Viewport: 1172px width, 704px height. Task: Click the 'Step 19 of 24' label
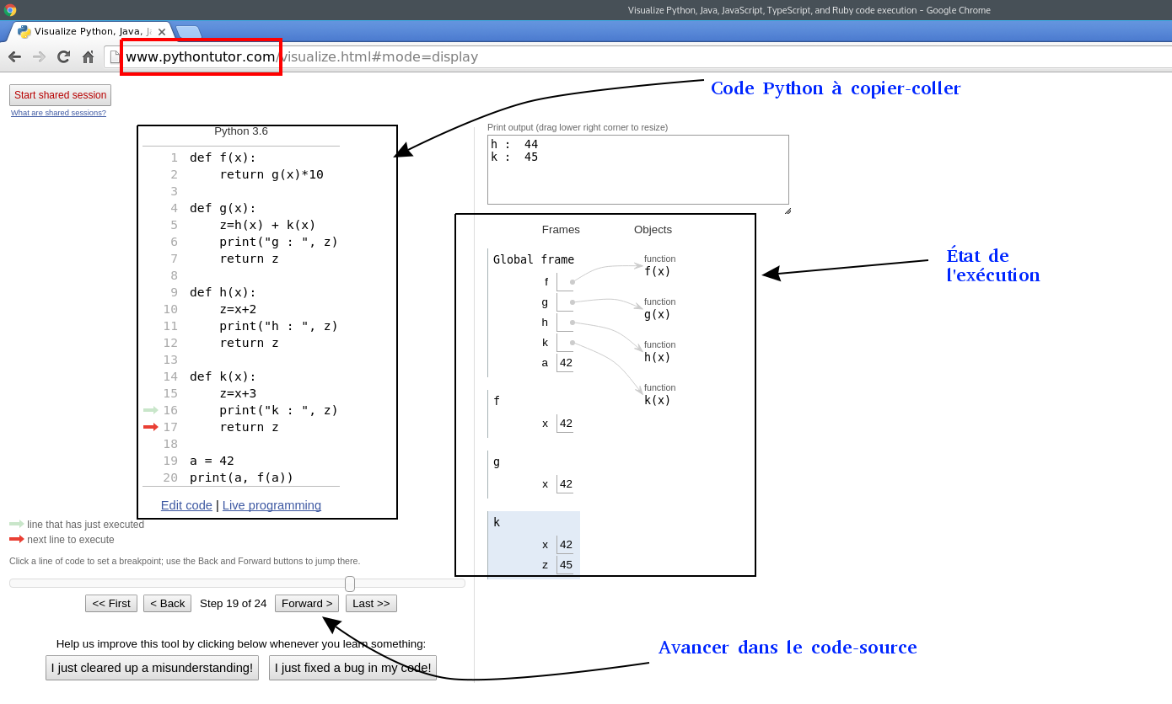(x=233, y=603)
